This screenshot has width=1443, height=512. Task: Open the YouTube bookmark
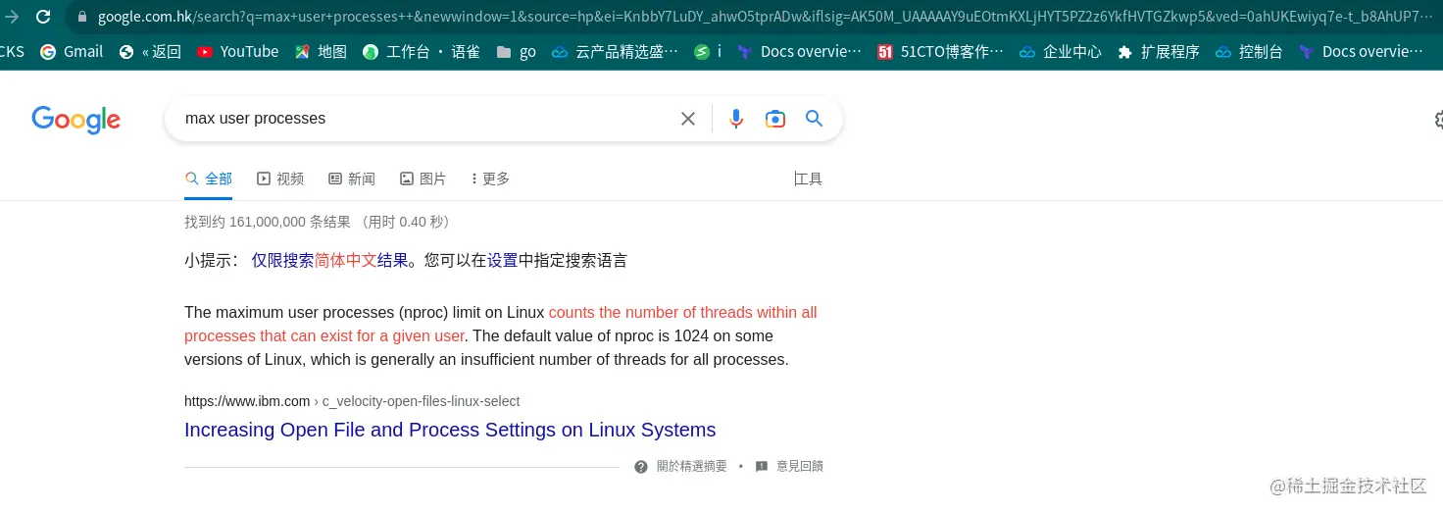[x=237, y=52]
